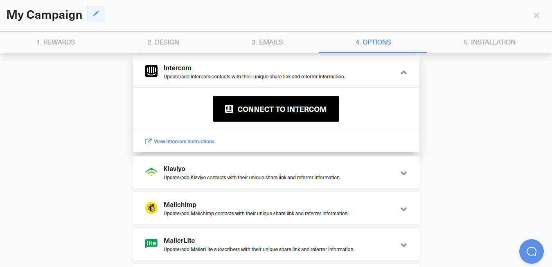Switch to the INSTALLATION tab
Image resolution: width=552 pixels, height=267 pixels.
coord(489,42)
